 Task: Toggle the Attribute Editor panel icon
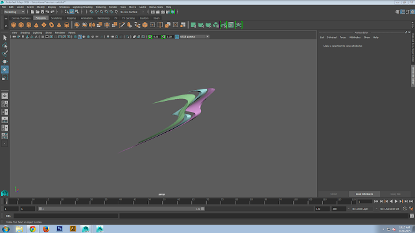click(x=403, y=12)
